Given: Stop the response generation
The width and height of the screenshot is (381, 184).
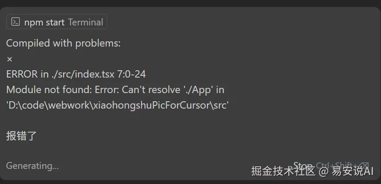Looking at the screenshot, I should pyautogui.click(x=302, y=166).
